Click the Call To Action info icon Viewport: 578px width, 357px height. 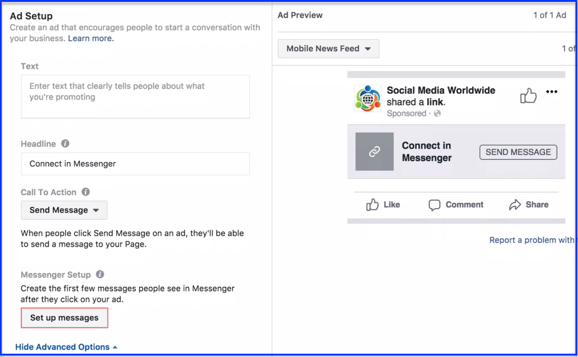click(x=86, y=192)
